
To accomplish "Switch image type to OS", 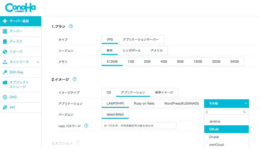I will click(x=109, y=93).
